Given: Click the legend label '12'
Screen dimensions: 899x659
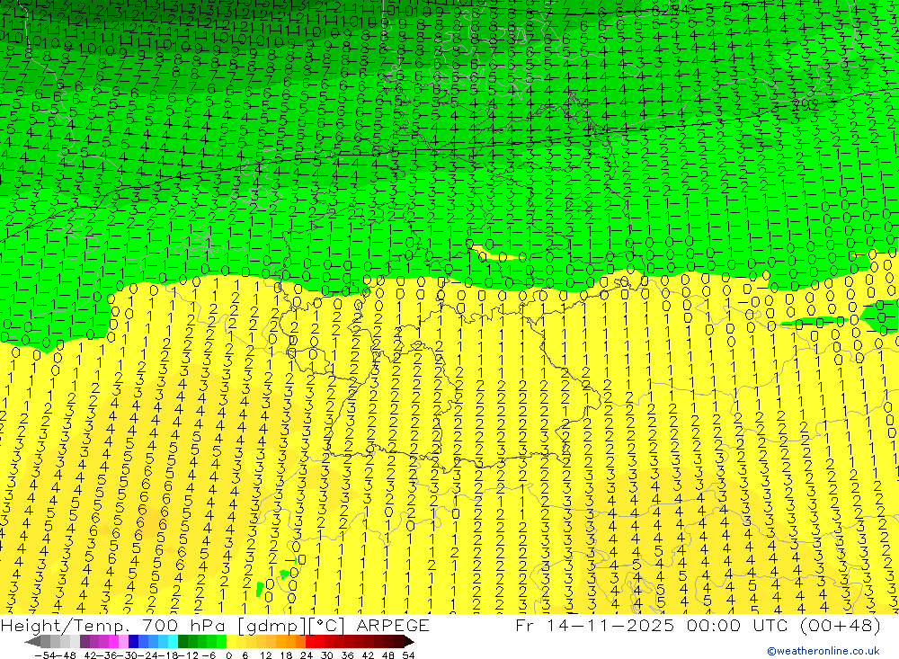Looking at the screenshot, I should point(265,655).
